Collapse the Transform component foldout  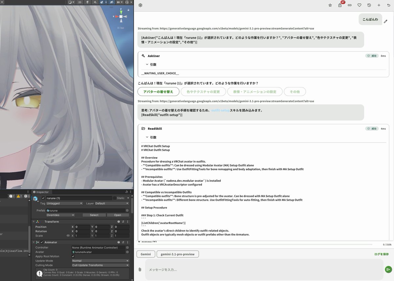pyautogui.click(x=33, y=221)
